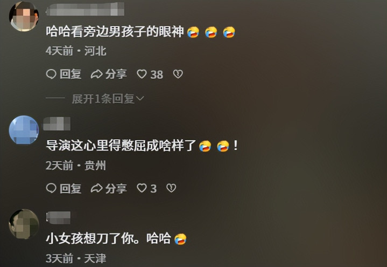Screen dimensions: 387x267
Task: Dislike the 河北 comment with broken heart
Action: point(178,74)
